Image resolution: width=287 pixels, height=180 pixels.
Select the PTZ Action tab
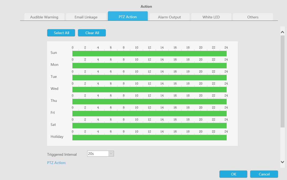[128, 17]
